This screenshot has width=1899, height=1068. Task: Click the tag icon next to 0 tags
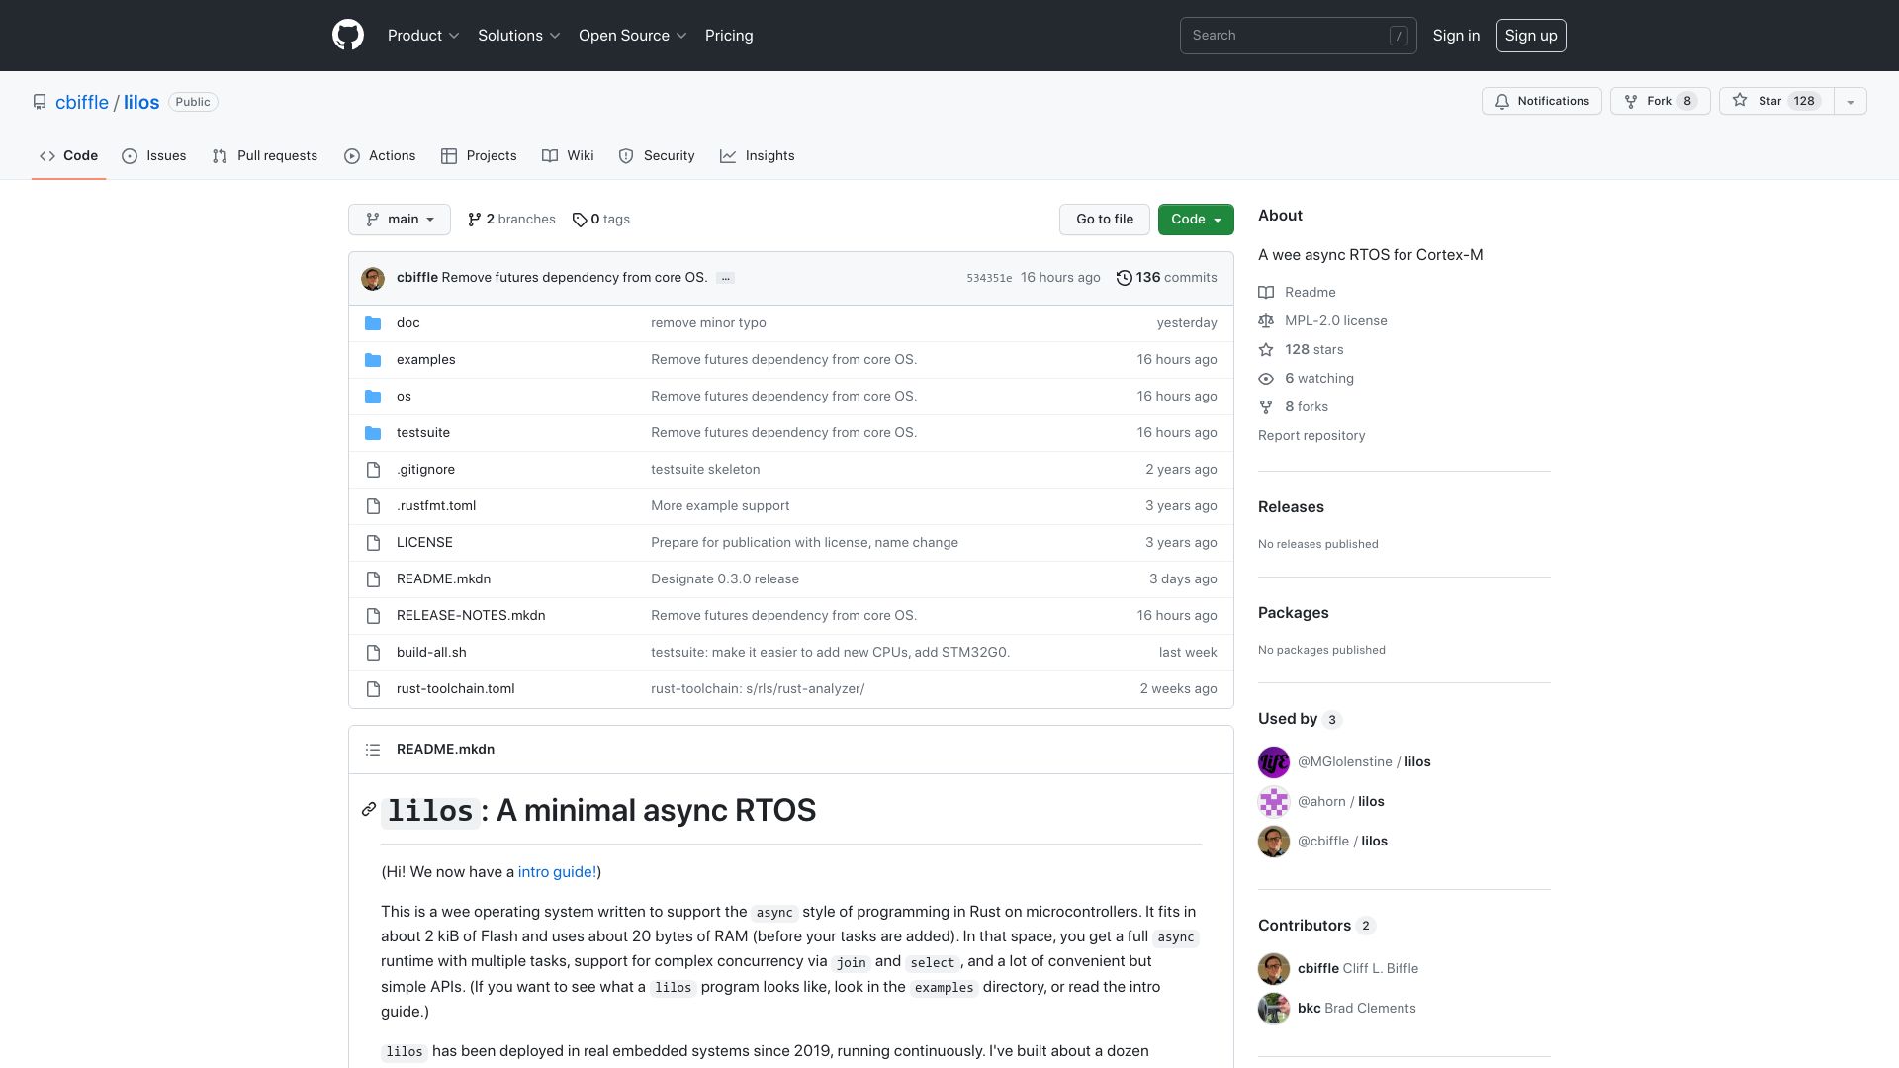click(580, 220)
